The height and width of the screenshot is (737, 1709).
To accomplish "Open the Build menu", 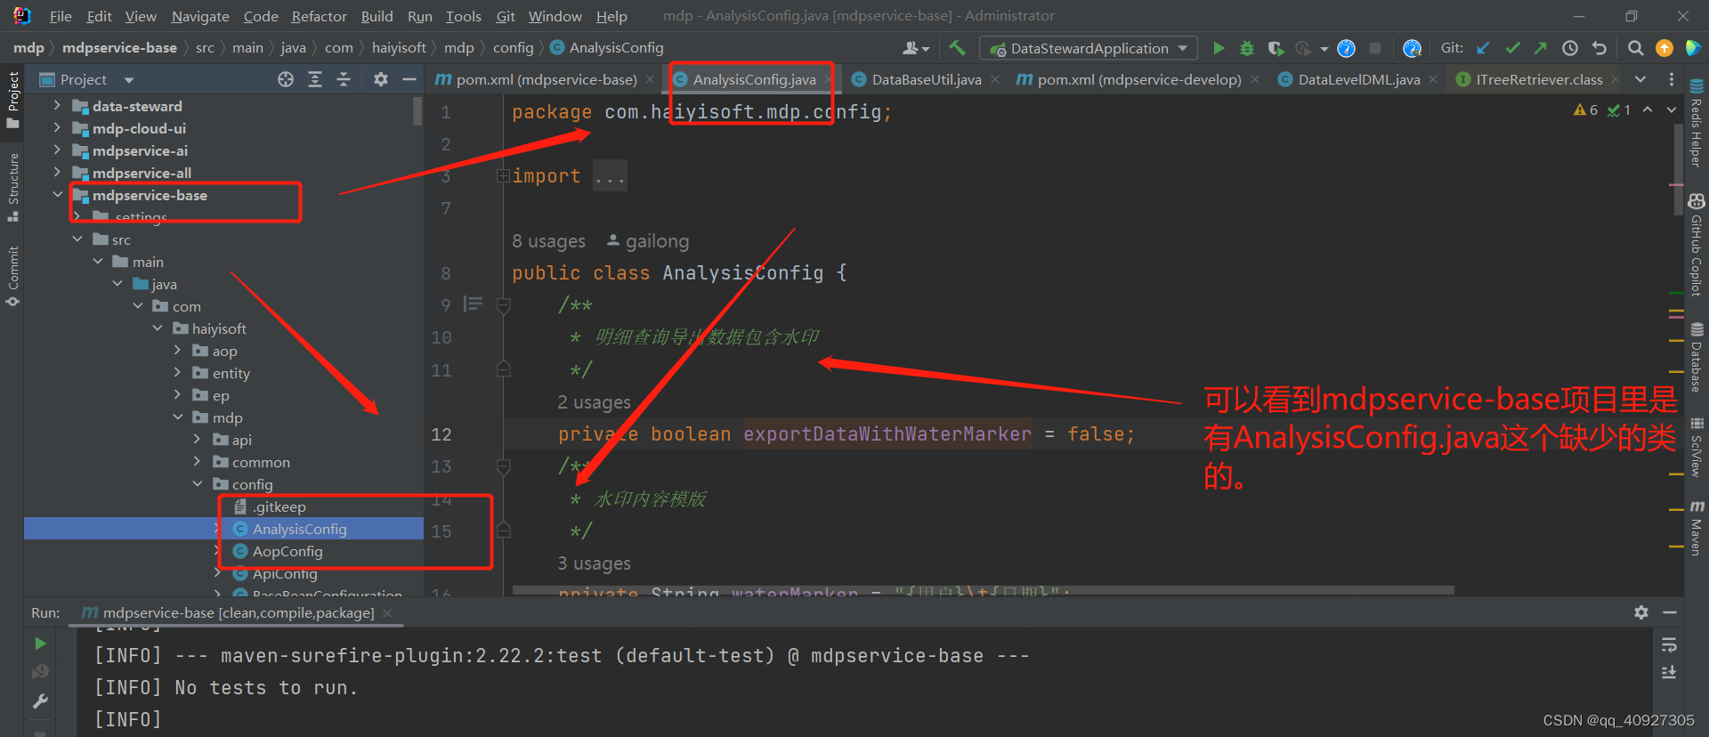I will pos(377,16).
